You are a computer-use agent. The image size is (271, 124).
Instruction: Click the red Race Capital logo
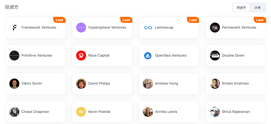pos(81,56)
